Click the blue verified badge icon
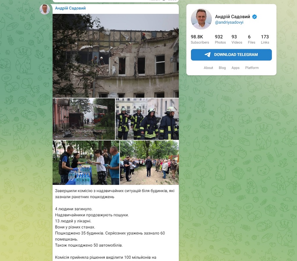This screenshot has width=297, height=261. click(255, 17)
